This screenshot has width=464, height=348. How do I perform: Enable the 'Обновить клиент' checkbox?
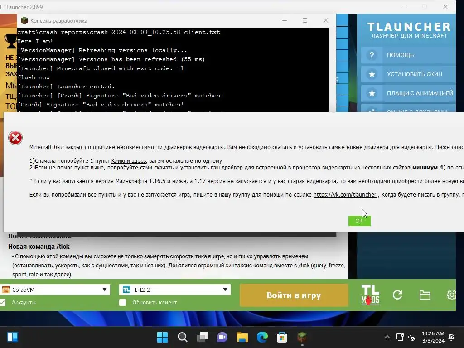[x=122, y=302]
